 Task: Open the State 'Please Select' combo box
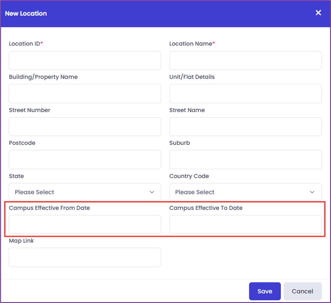point(85,192)
